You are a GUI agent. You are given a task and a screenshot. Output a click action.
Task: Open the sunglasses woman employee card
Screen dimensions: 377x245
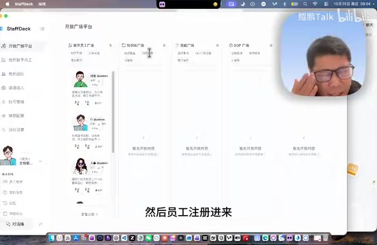(x=90, y=176)
